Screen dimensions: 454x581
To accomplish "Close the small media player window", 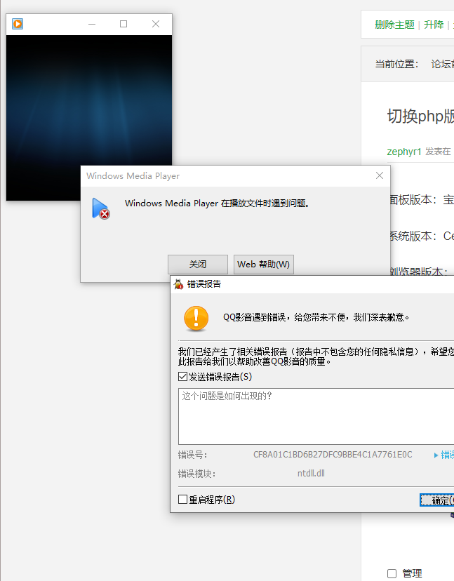I will coord(156,24).
